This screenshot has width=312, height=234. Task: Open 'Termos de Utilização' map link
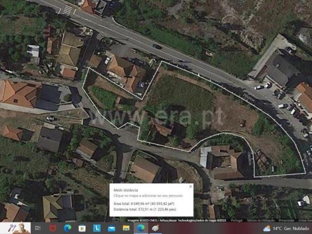[x=260, y=220]
